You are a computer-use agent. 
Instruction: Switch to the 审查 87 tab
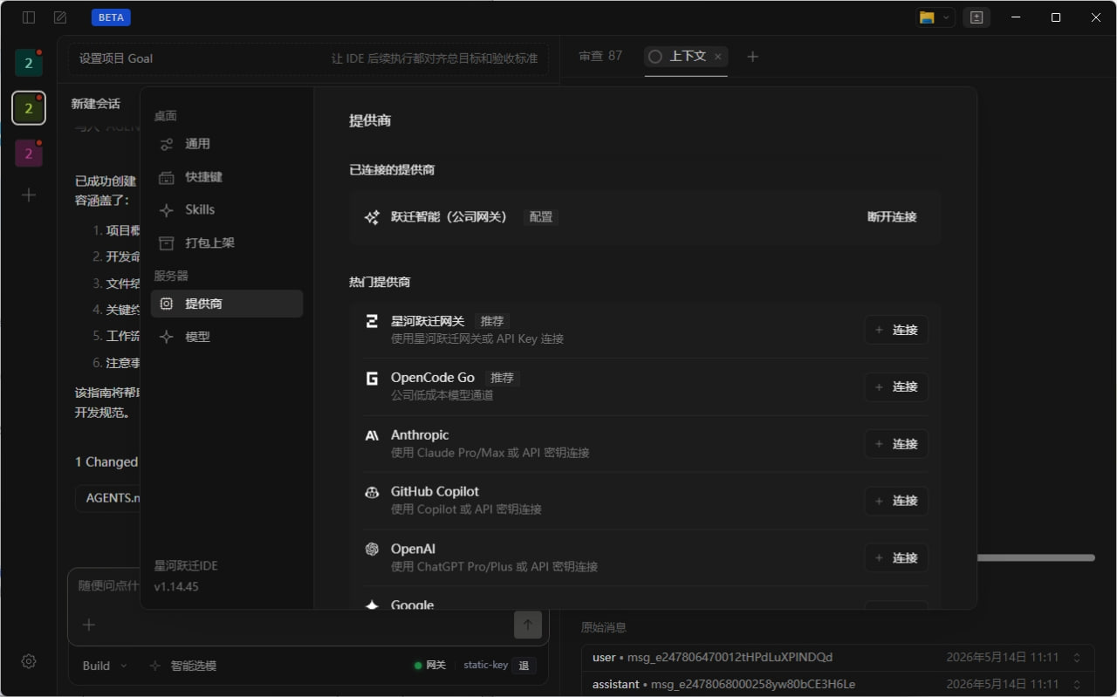pos(600,56)
